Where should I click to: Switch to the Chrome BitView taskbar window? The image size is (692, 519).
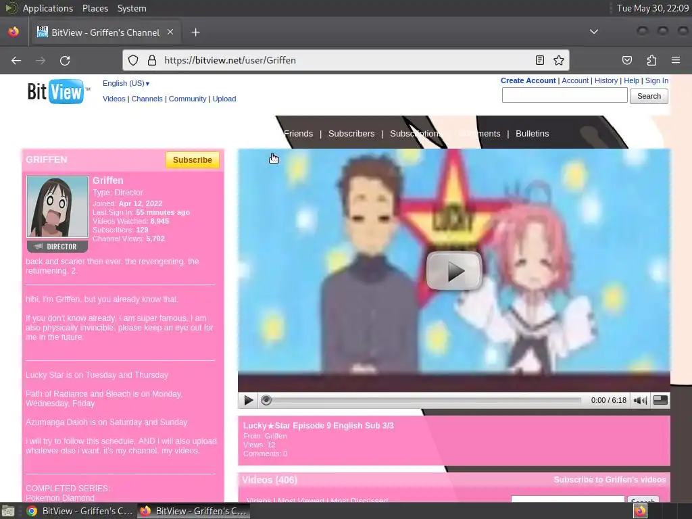tap(80, 511)
